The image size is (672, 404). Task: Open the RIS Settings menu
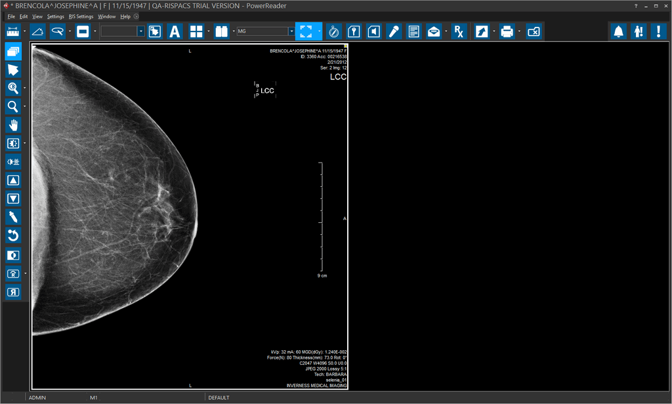point(81,16)
